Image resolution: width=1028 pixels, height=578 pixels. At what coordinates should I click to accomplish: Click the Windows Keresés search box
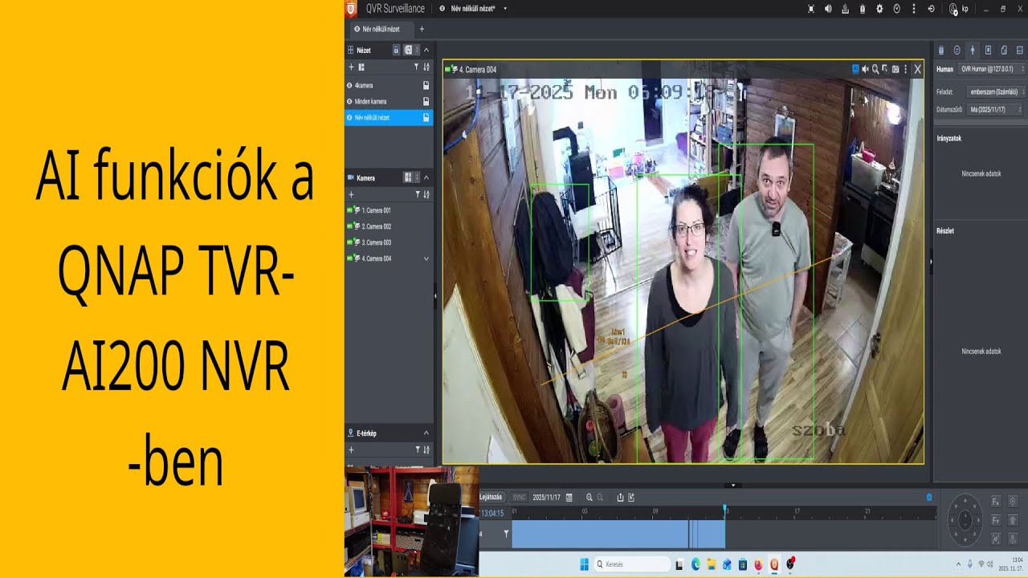click(x=632, y=564)
